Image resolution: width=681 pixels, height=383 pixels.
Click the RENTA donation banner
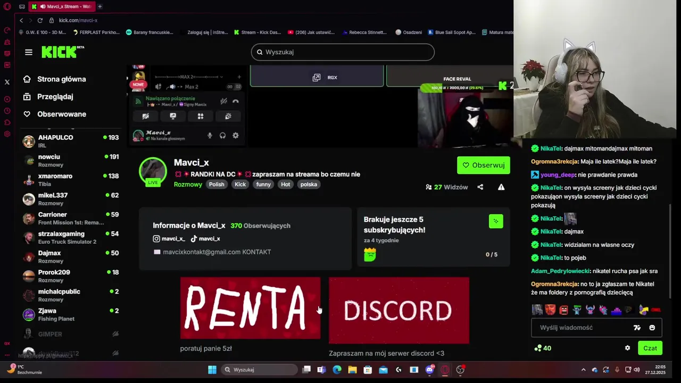(250, 308)
